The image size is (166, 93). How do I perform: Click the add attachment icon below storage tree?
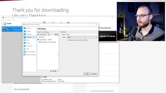(55, 71)
